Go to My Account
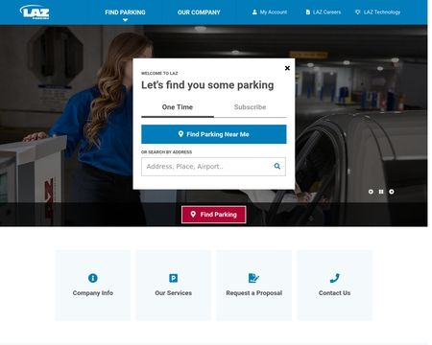This screenshot has height=345, width=432. [270, 12]
